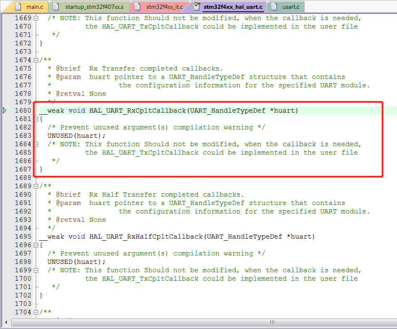Click @retval None on line 1678
This screenshot has width=397, height=329.
(x=81, y=94)
